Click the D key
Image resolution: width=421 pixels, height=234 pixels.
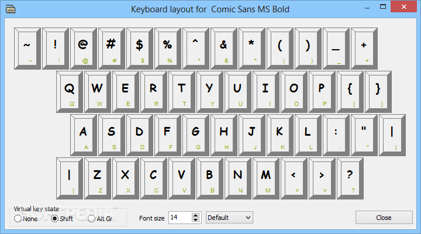(x=140, y=135)
